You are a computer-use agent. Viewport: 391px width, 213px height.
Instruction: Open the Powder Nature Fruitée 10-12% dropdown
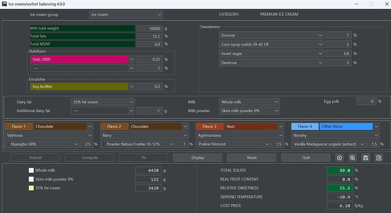tap(138, 144)
